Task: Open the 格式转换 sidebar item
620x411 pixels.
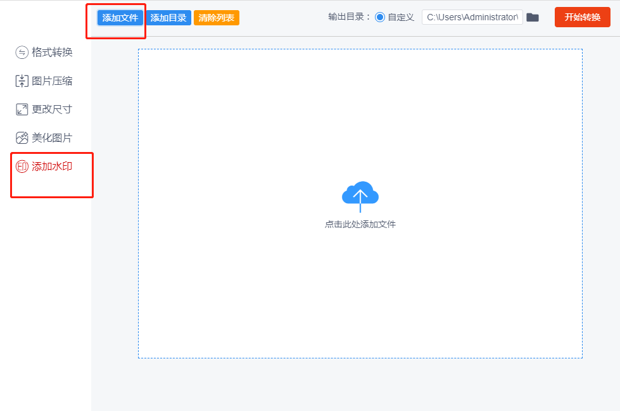Action: coord(44,52)
